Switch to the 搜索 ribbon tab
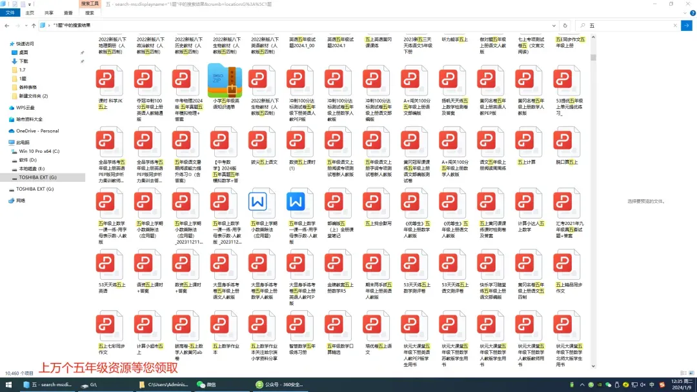 (89, 13)
